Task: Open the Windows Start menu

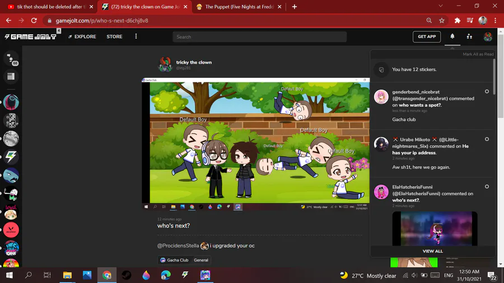Action: [x=10, y=275]
